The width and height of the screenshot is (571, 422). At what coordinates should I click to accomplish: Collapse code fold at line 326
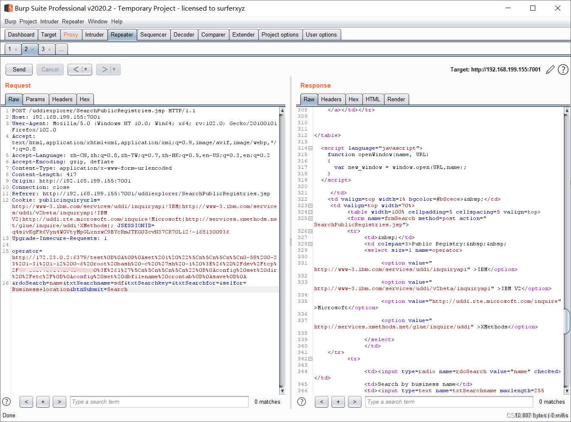point(310,231)
